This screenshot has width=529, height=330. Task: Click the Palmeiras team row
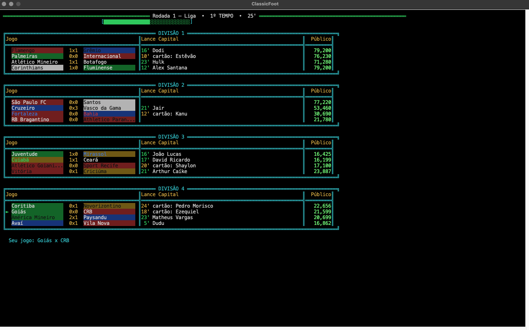click(37, 56)
